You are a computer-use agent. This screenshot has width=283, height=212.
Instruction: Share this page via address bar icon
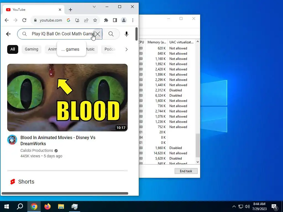coord(86,20)
